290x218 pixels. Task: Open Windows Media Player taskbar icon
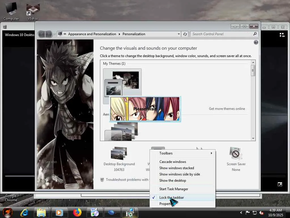(59, 212)
